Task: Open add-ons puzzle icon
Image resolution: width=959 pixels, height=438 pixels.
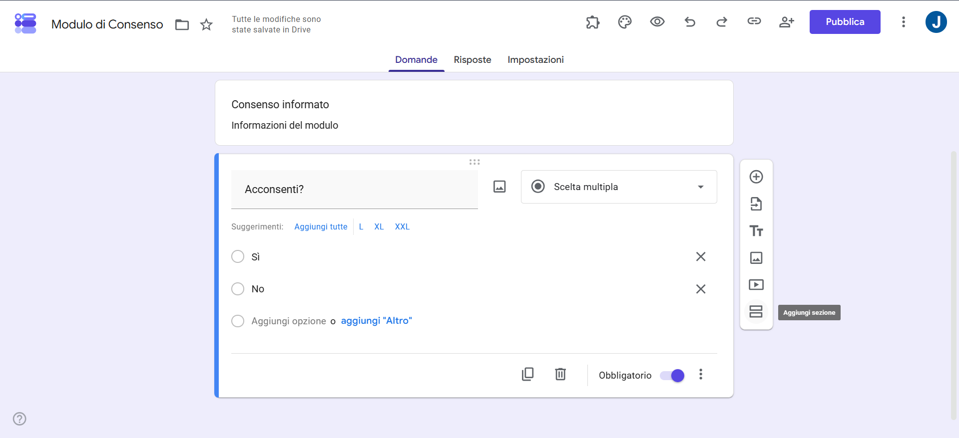Action: (592, 22)
